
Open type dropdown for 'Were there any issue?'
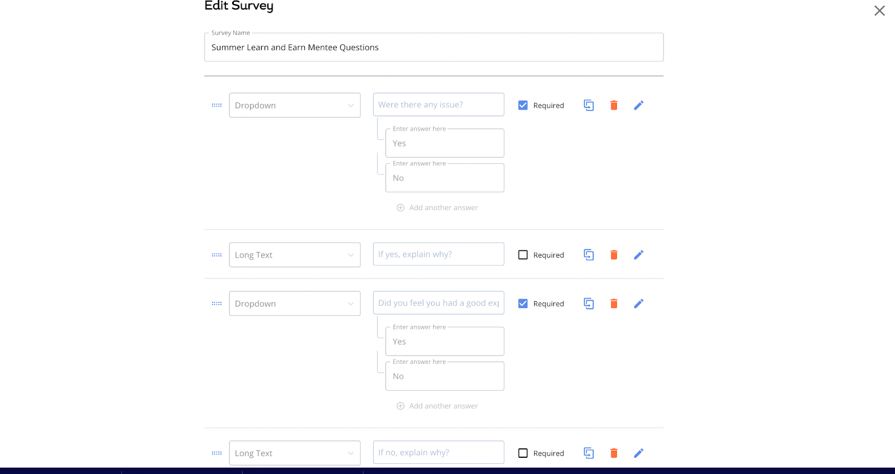(294, 105)
